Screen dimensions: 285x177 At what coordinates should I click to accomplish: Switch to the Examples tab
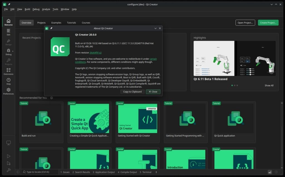pyautogui.click(x=56, y=23)
